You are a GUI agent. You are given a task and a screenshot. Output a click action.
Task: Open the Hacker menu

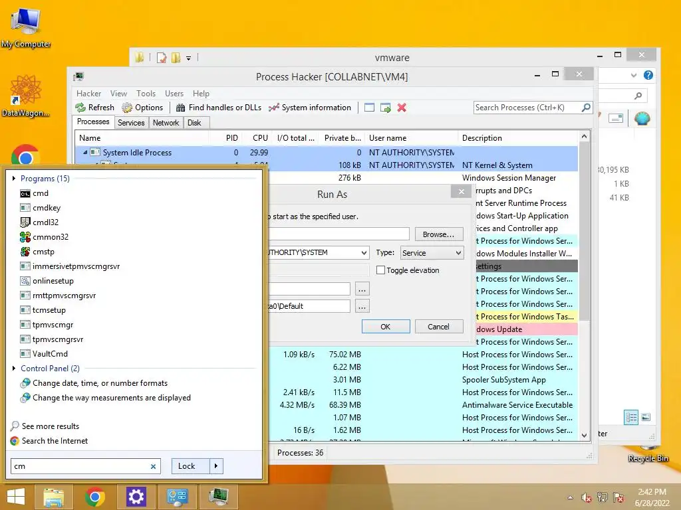click(88, 94)
